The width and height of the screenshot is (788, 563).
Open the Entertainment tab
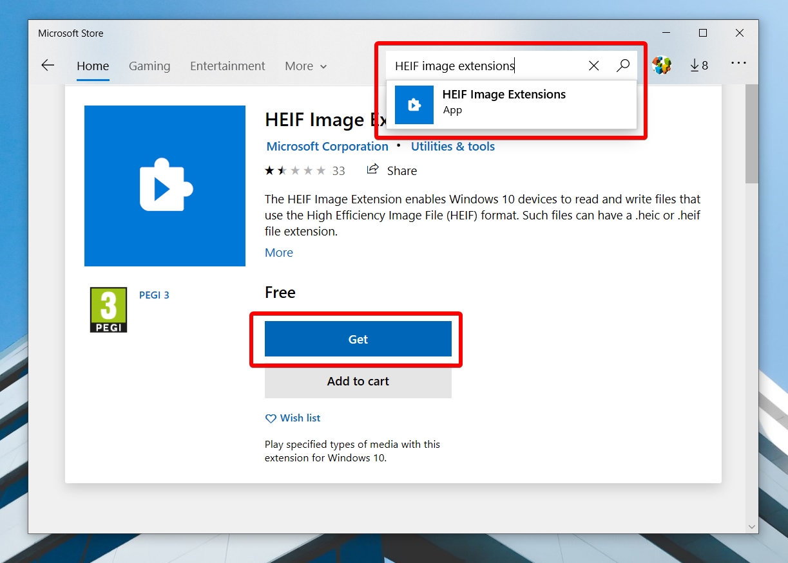point(227,66)
